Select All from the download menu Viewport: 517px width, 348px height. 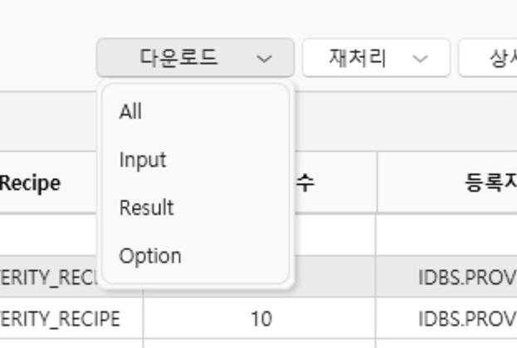click(x=130, y=111)
